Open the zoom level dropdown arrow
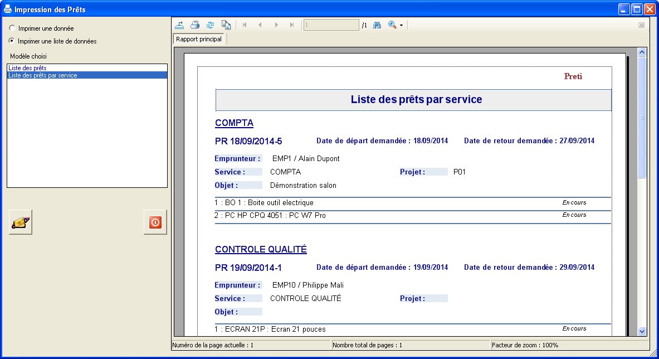Image resolution: width=659 pixels, height=359 pixels. pos(402,26)
